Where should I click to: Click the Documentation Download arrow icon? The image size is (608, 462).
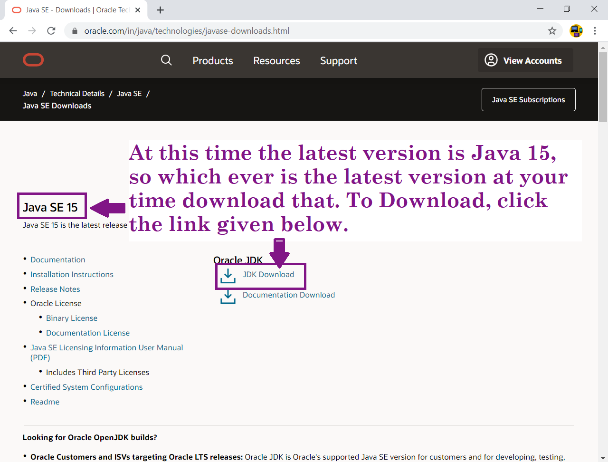[x=228, y=297]
